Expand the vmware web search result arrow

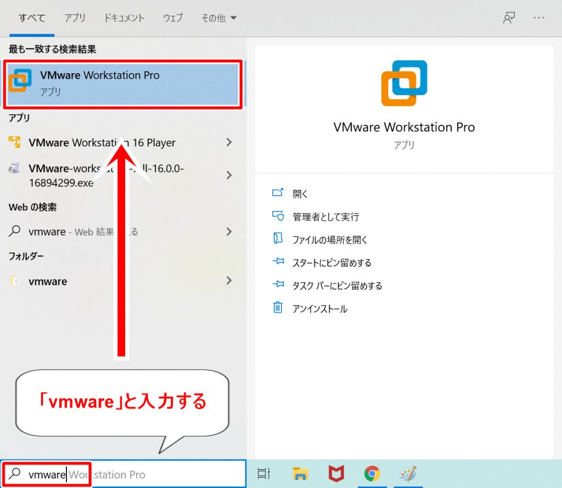tap(229, 232)
